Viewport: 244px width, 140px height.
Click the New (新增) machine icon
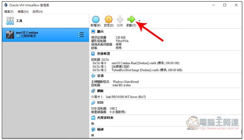[x=95, y=20]
